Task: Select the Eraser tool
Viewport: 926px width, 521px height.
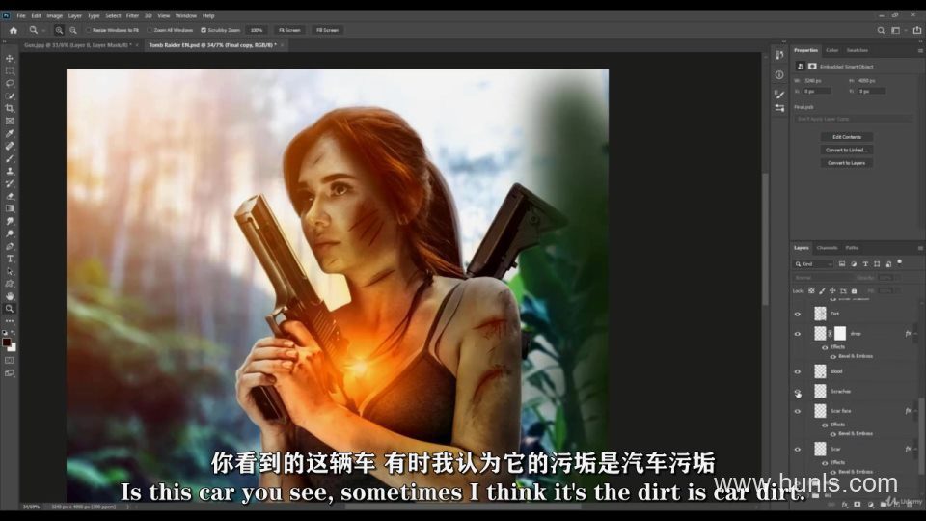Action: (10, 196)
